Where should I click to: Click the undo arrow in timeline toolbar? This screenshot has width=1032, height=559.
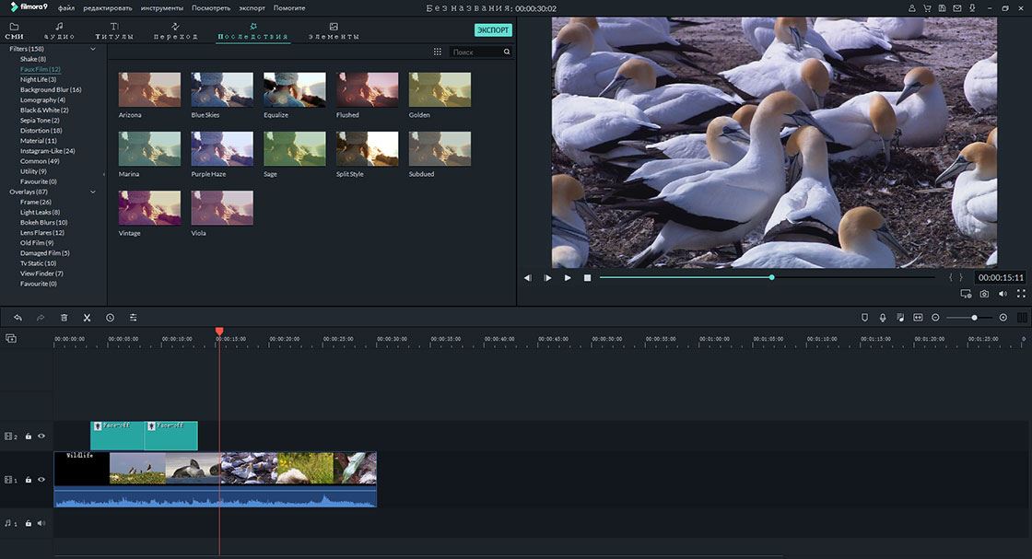click(x=18, y=317)
